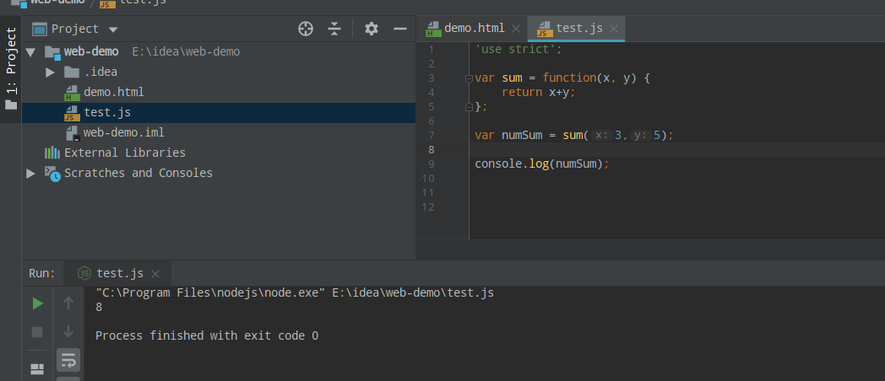Click the y: parameter hint on line 7
Viewport: 885px width, 381px height.
640,135
